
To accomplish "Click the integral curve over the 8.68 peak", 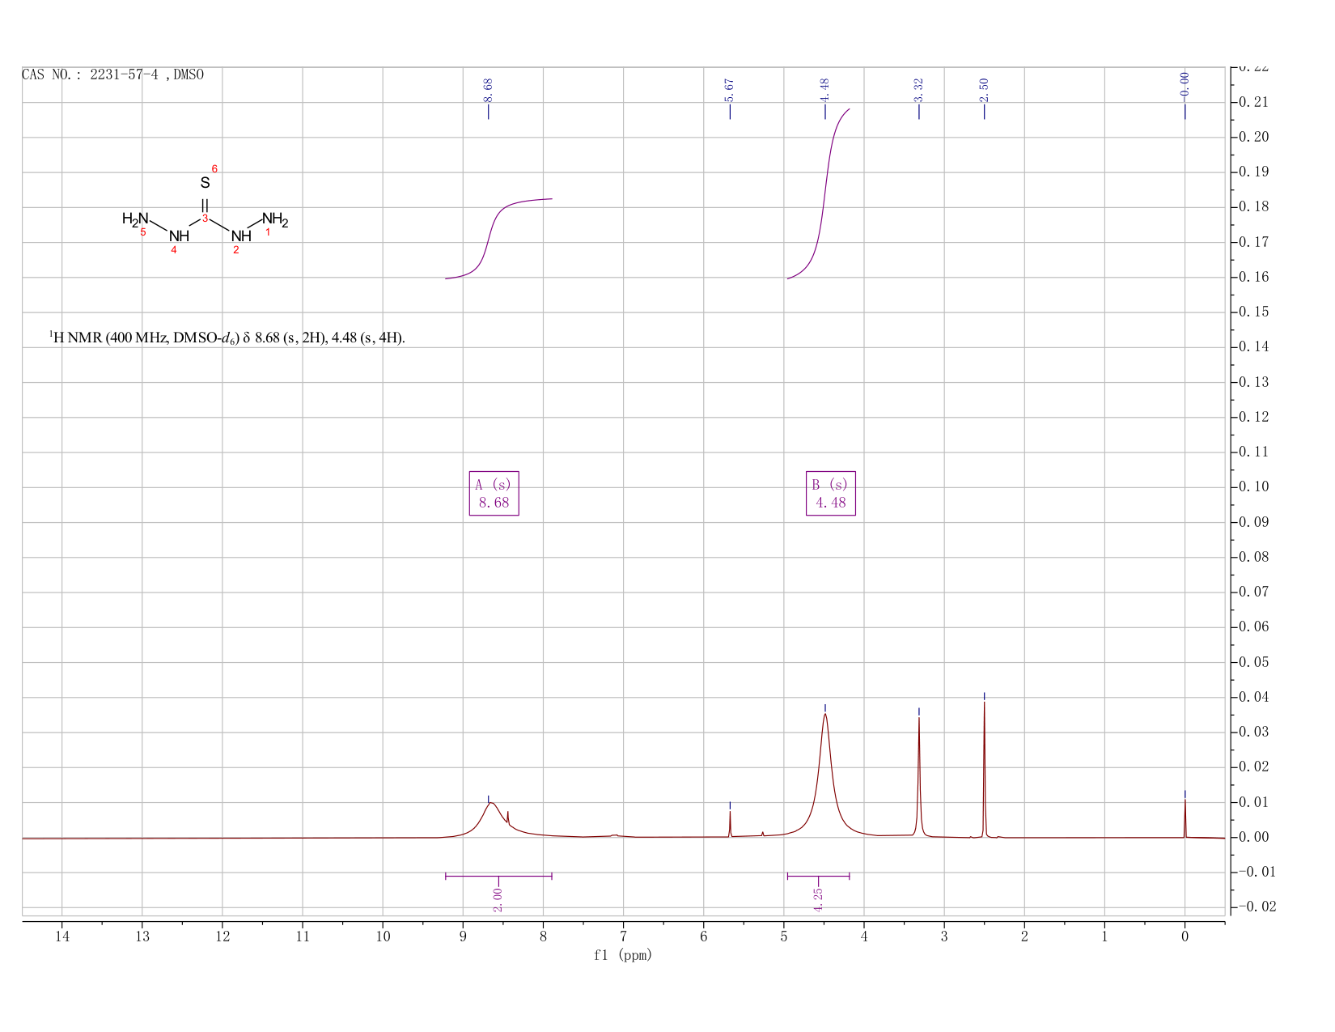I will point(492,235).
